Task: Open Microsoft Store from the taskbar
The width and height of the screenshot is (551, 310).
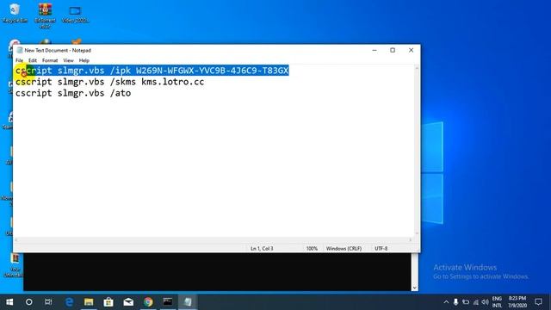Action: 108,302
